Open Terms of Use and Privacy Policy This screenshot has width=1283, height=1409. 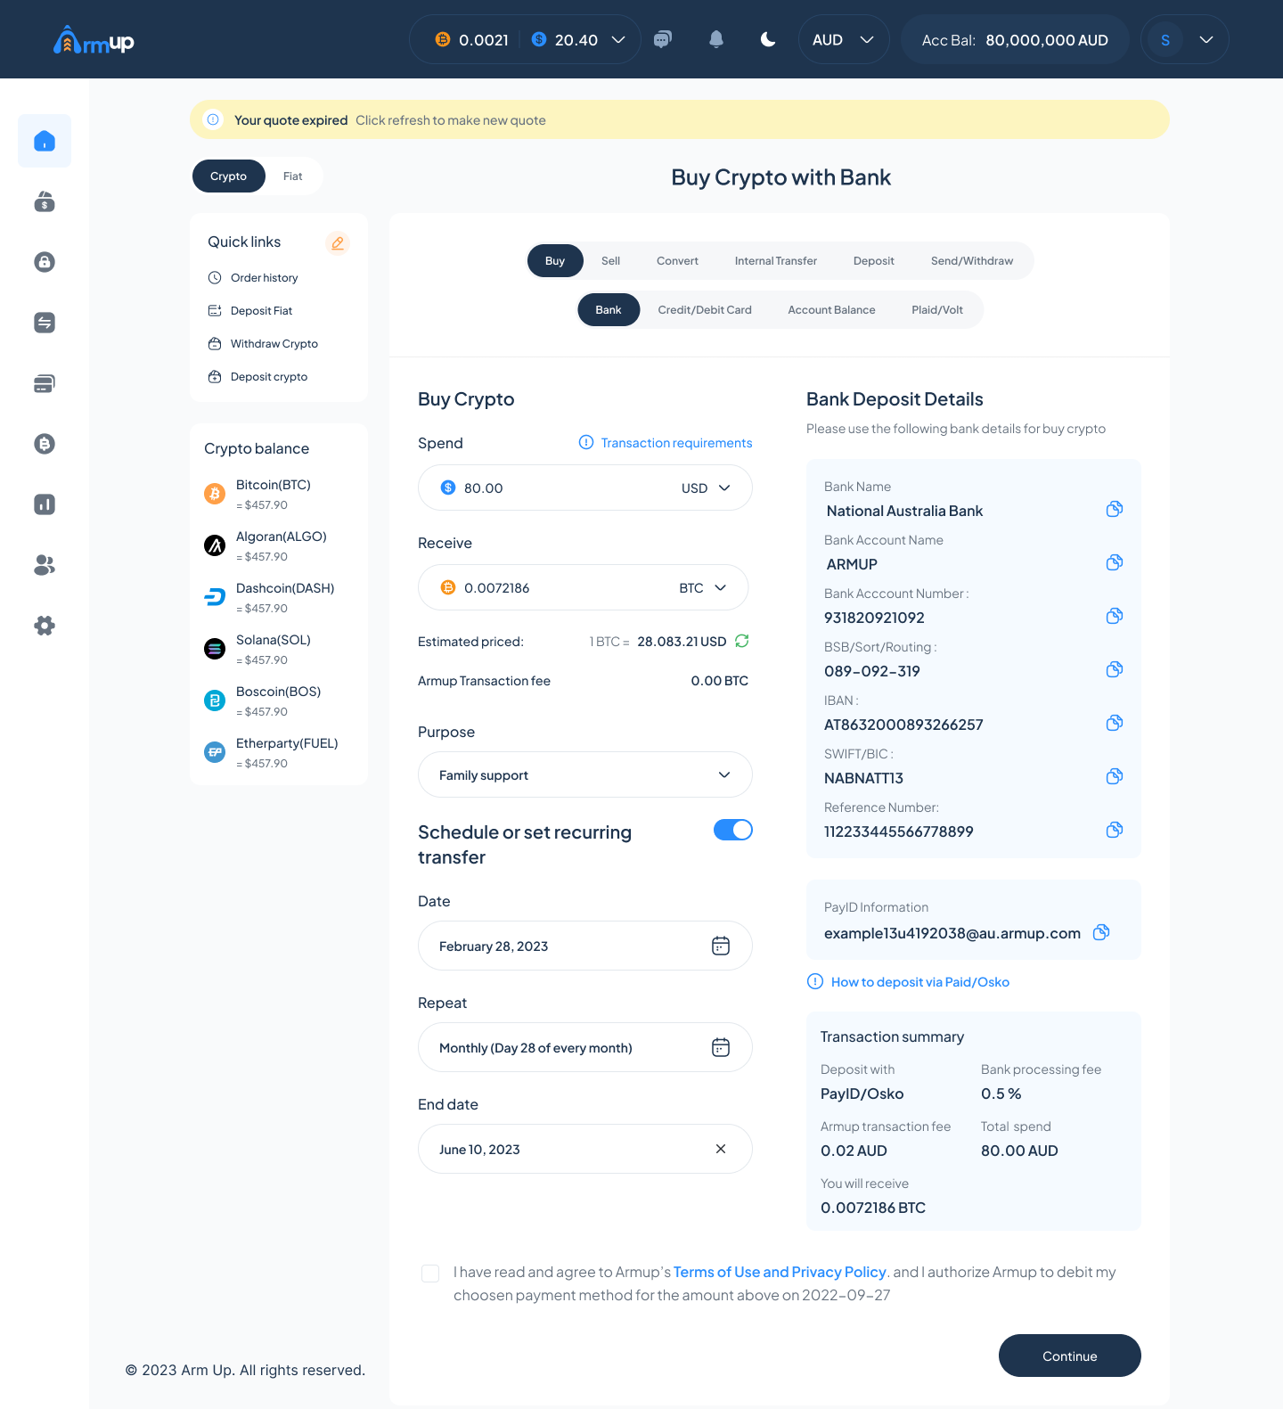(780, 1272)
